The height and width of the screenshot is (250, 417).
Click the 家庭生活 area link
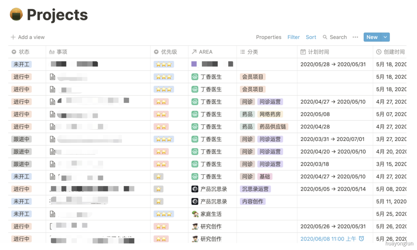click(x=211, y=214)
